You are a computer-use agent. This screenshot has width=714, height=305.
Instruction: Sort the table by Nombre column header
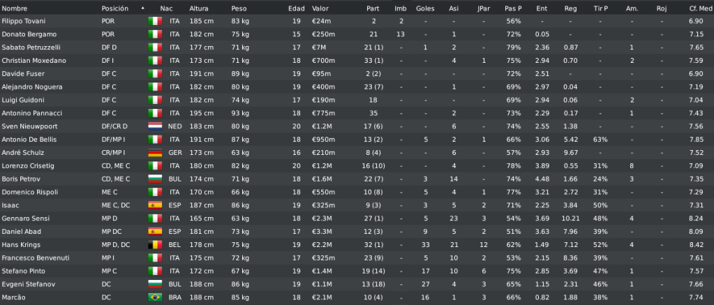15,8
